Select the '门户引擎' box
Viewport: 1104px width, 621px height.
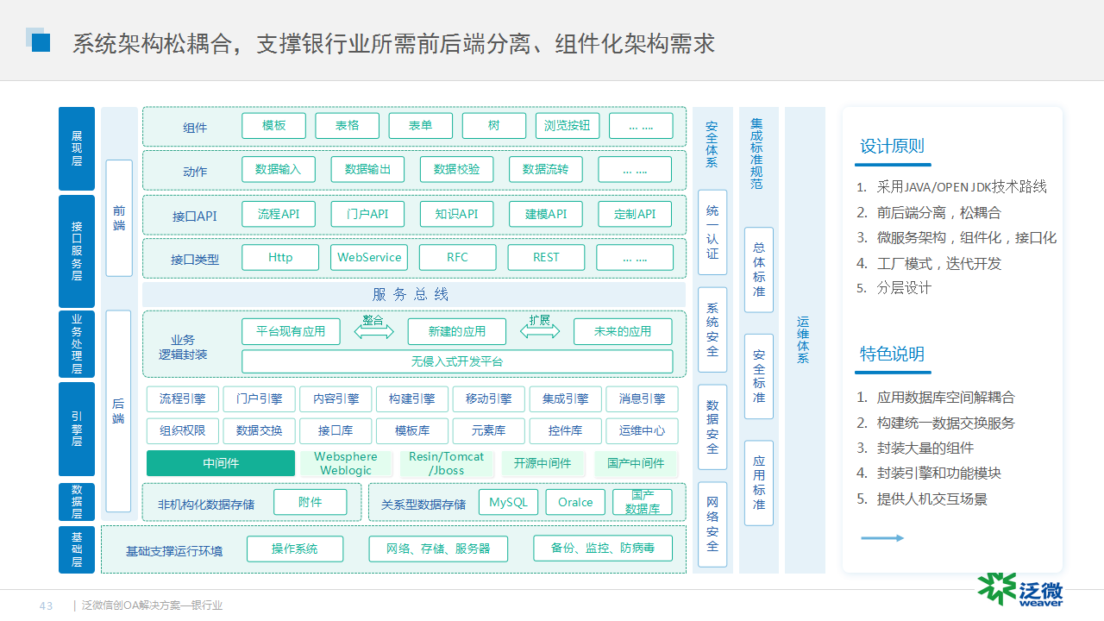click(x=260, y=398)
